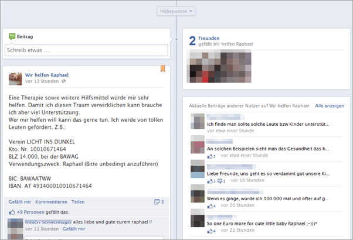
Task: Click 'Gefällt mir' under the post
Action: point(20,202)
